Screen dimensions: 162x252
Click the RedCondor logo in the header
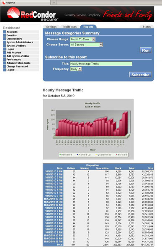pos(33,14)
